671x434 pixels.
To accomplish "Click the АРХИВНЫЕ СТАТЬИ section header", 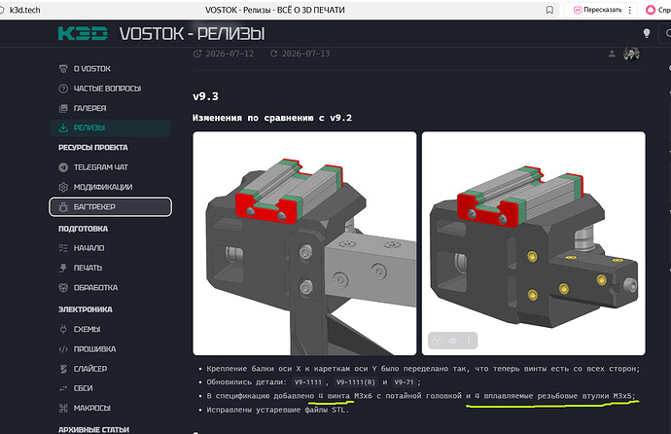I will pyautogui.click(x=93, y=429).
